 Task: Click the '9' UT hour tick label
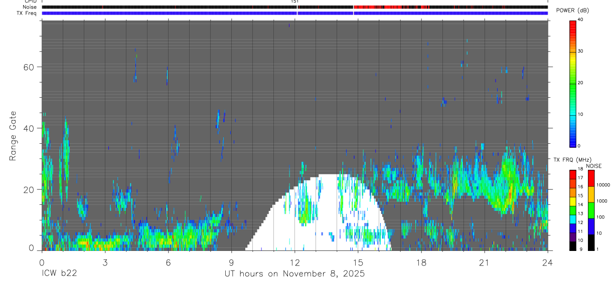[231, 262]
